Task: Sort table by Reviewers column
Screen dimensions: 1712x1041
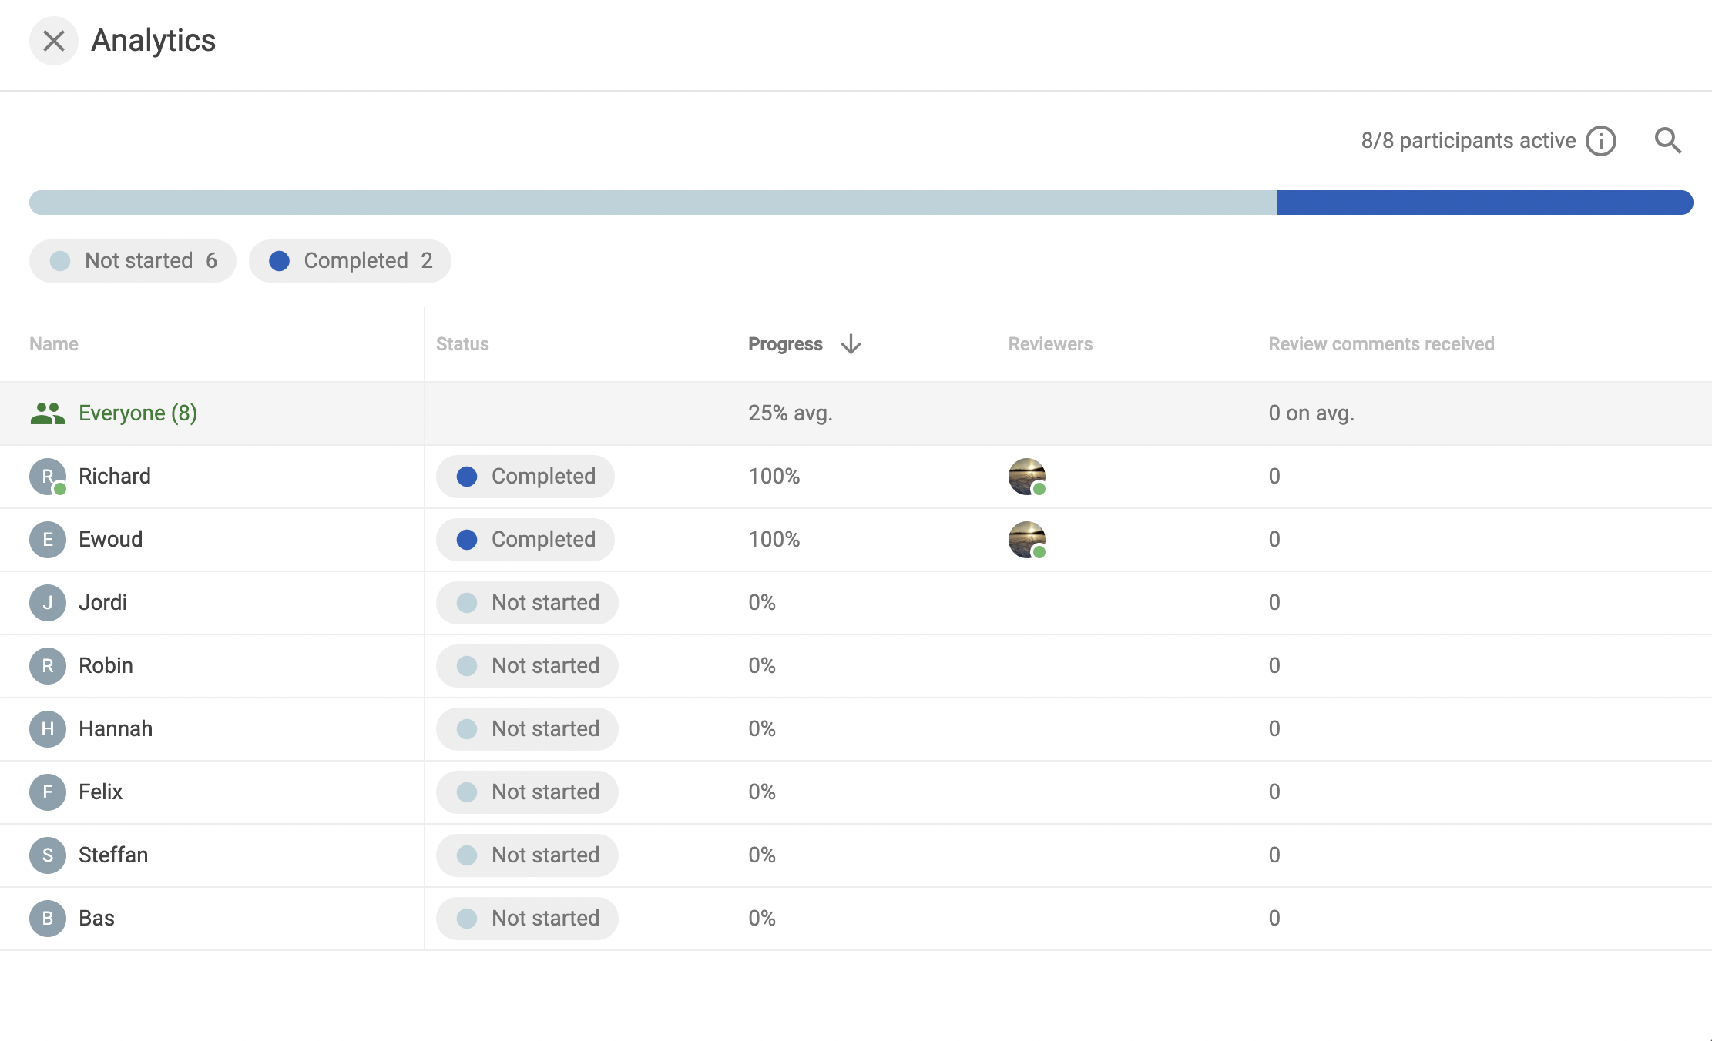Action: 1050,344
